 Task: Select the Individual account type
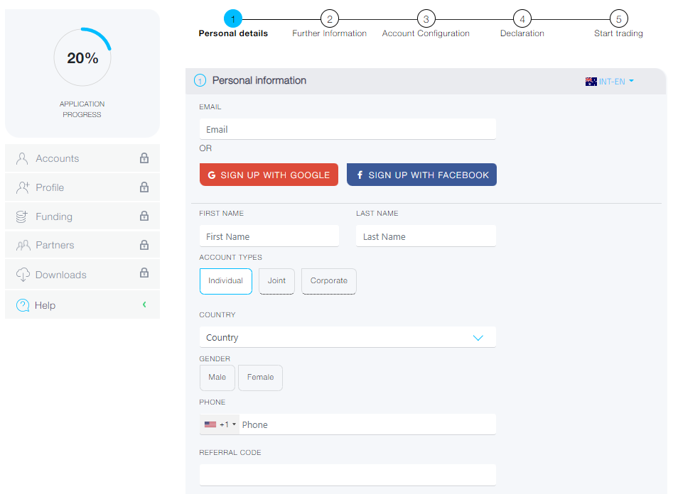coord(225,281)
